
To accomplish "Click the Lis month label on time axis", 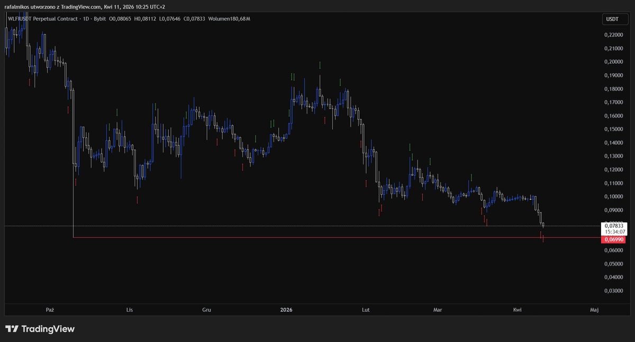I will (129, 310).
